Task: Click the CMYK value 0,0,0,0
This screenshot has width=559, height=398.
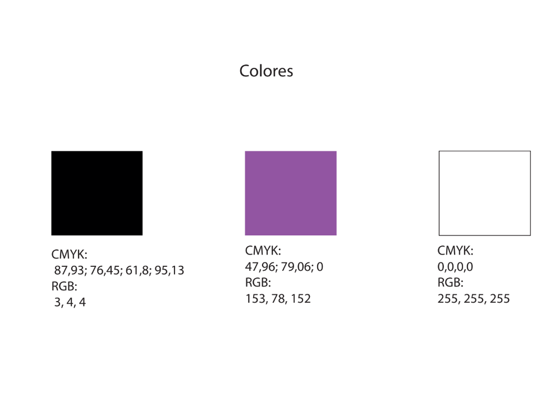Action: 455,267
